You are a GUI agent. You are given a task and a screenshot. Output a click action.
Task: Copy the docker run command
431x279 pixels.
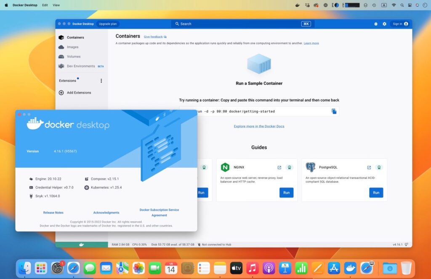334,111
